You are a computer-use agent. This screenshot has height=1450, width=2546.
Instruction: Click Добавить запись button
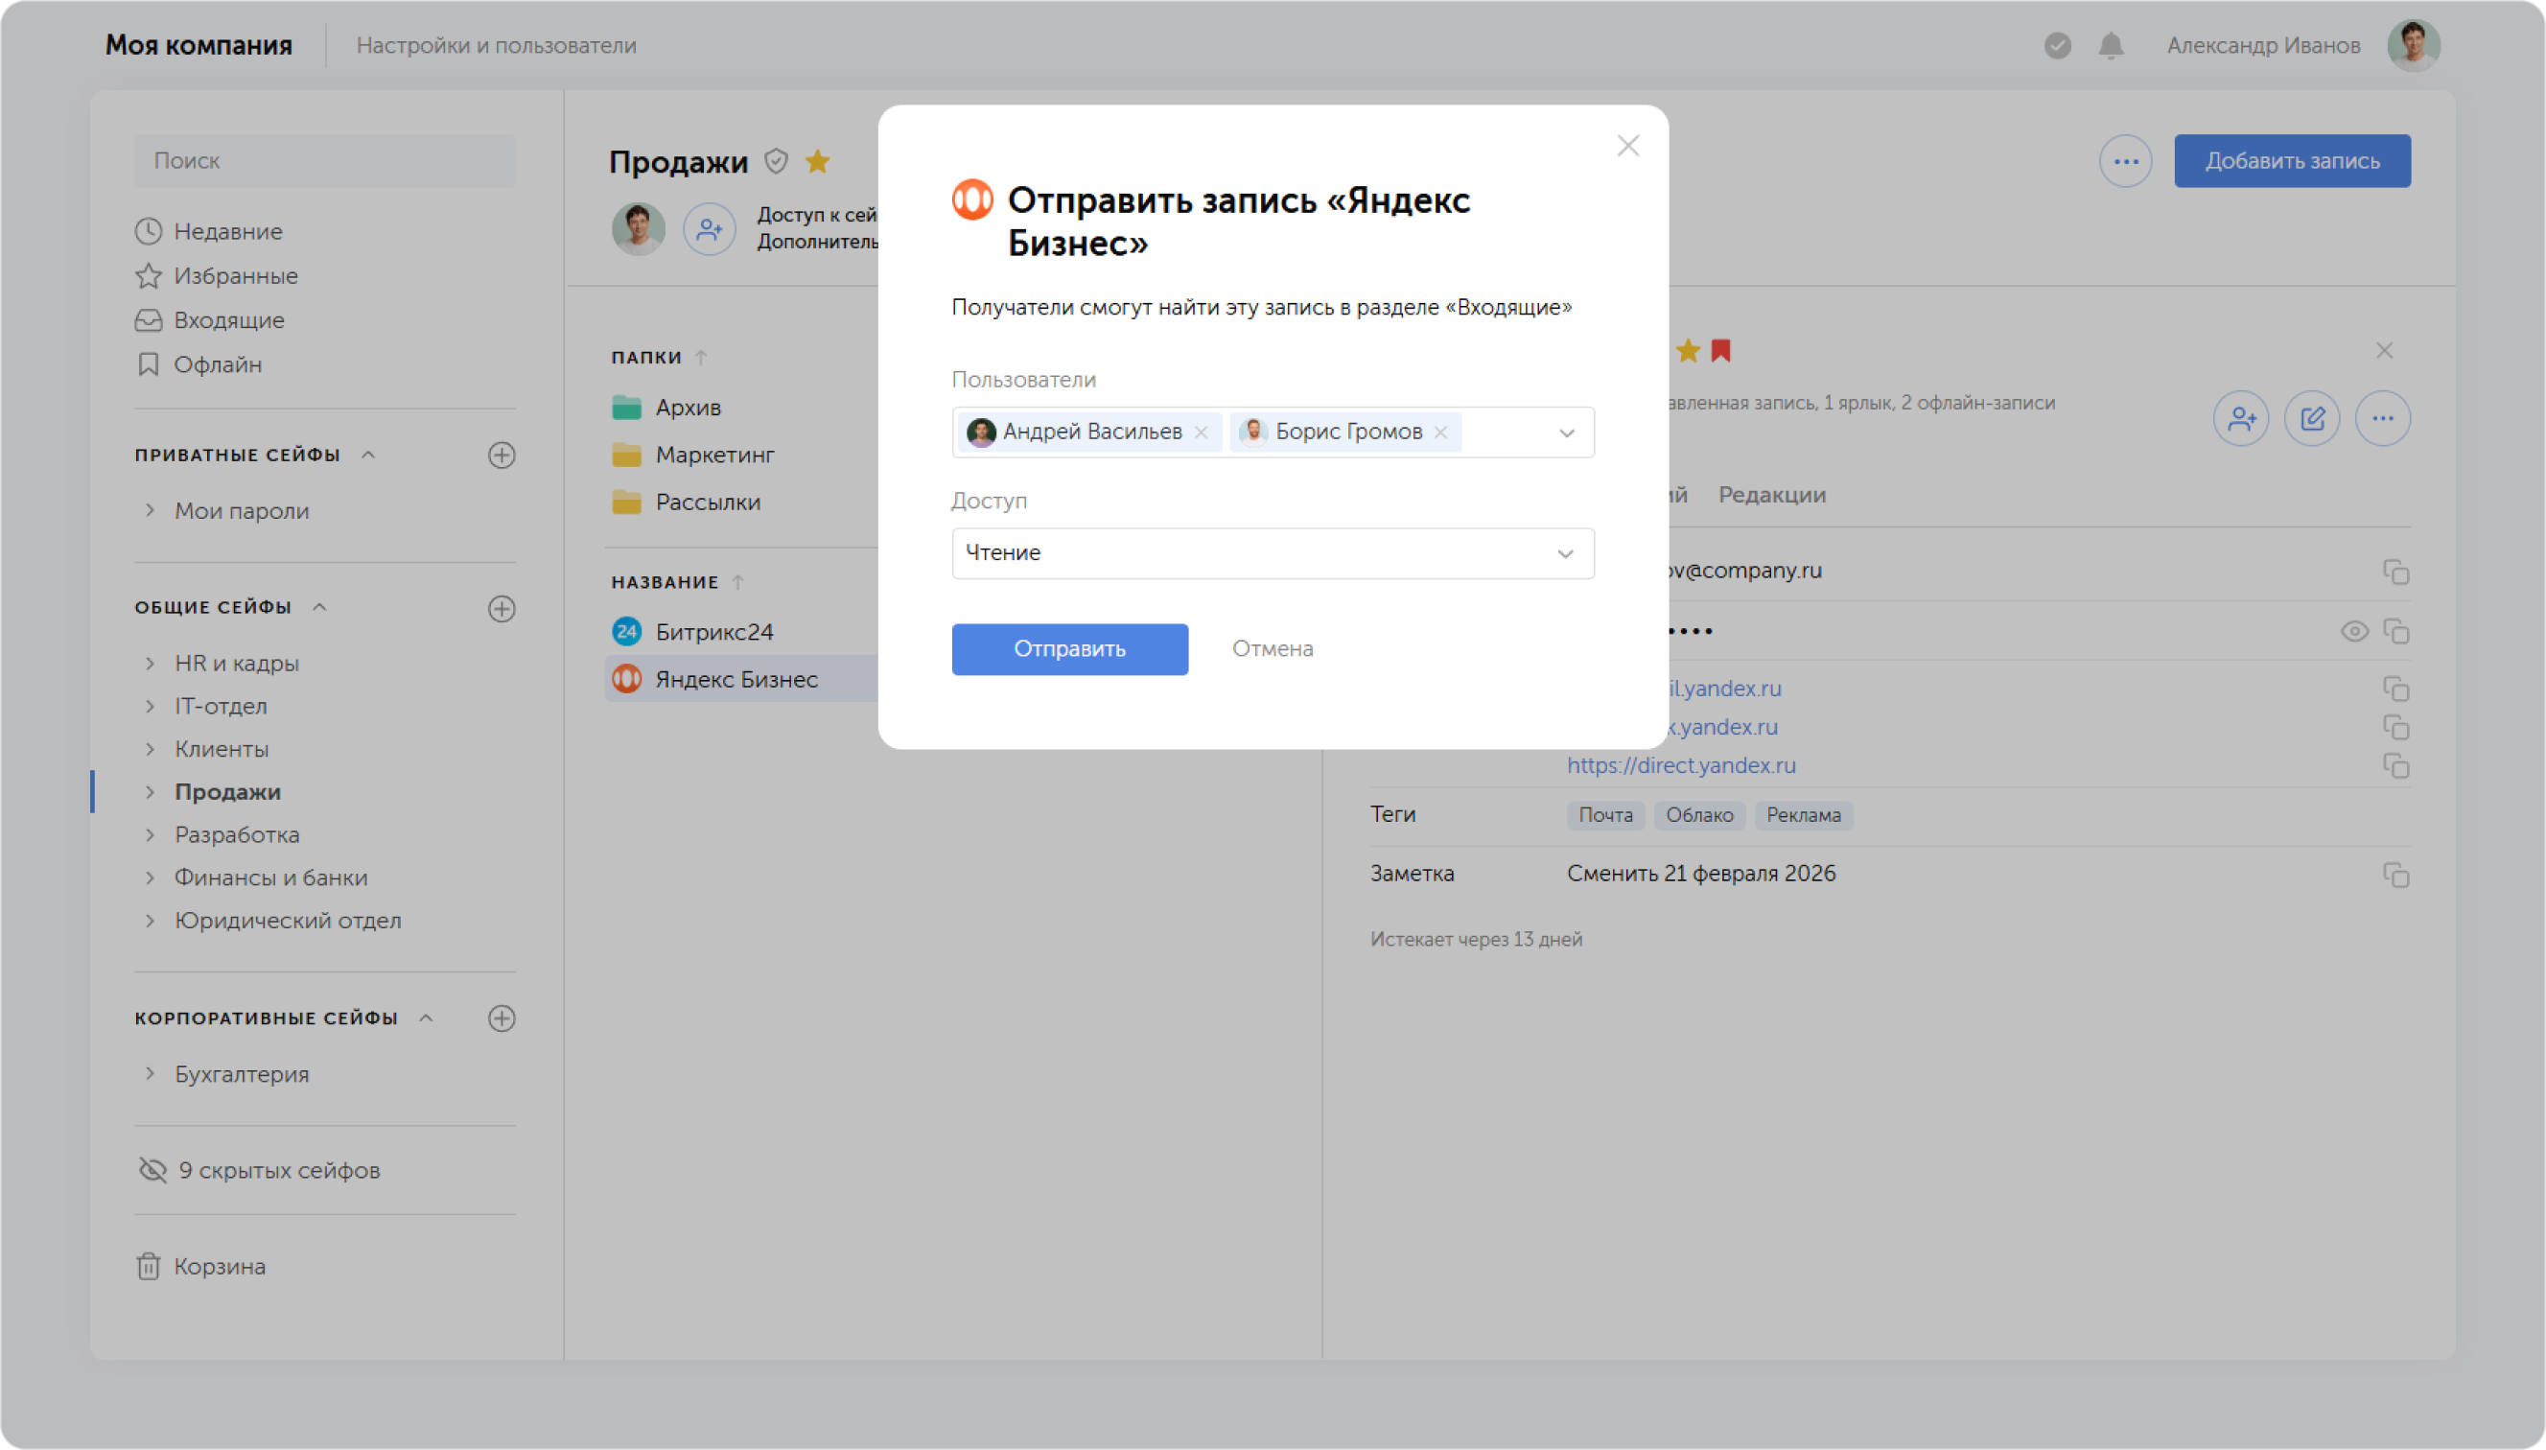click(x=2291, y=161)
